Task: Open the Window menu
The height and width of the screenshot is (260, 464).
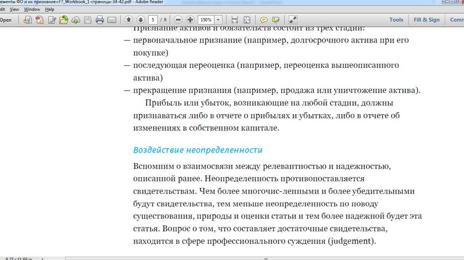Action: tap(32, 9)
